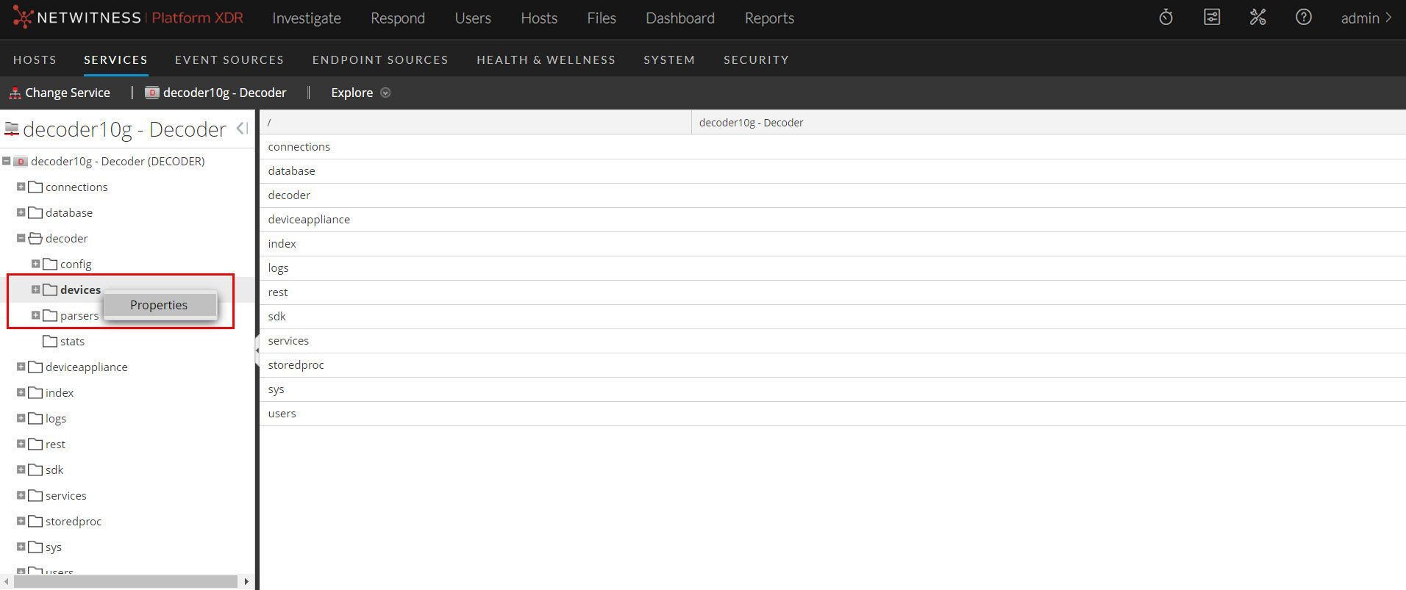Image resolution: width=1406 pixels, height=590 pixels.
Task: Switch to the Health & Wellness tab
Action: [x=546, y=60]
